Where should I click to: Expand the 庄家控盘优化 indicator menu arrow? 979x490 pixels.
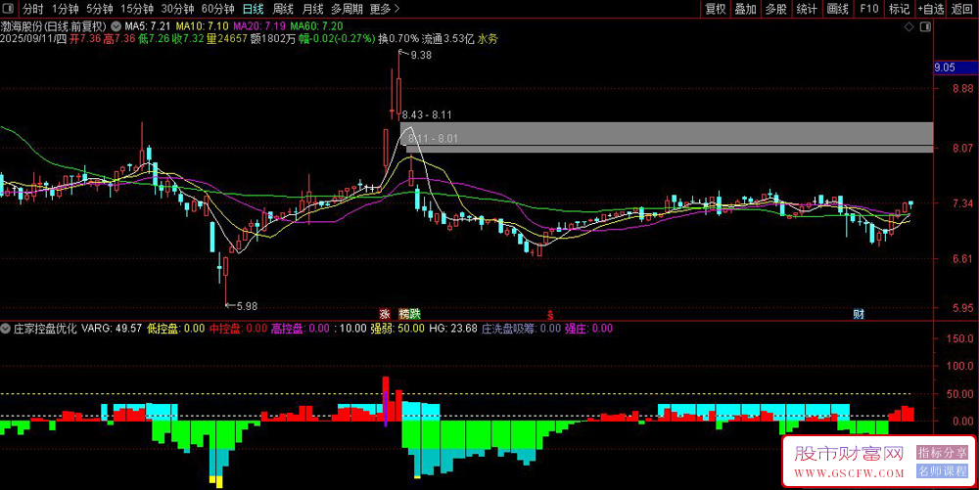[x=6, y=329]
